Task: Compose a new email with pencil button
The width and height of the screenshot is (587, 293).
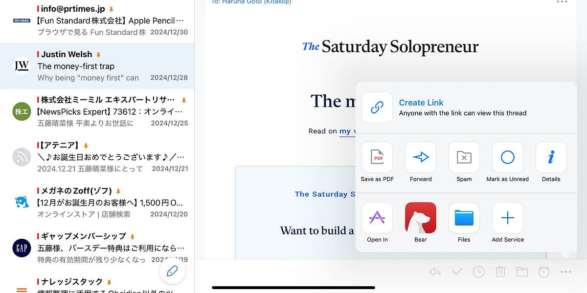Action: coord(172,271)
